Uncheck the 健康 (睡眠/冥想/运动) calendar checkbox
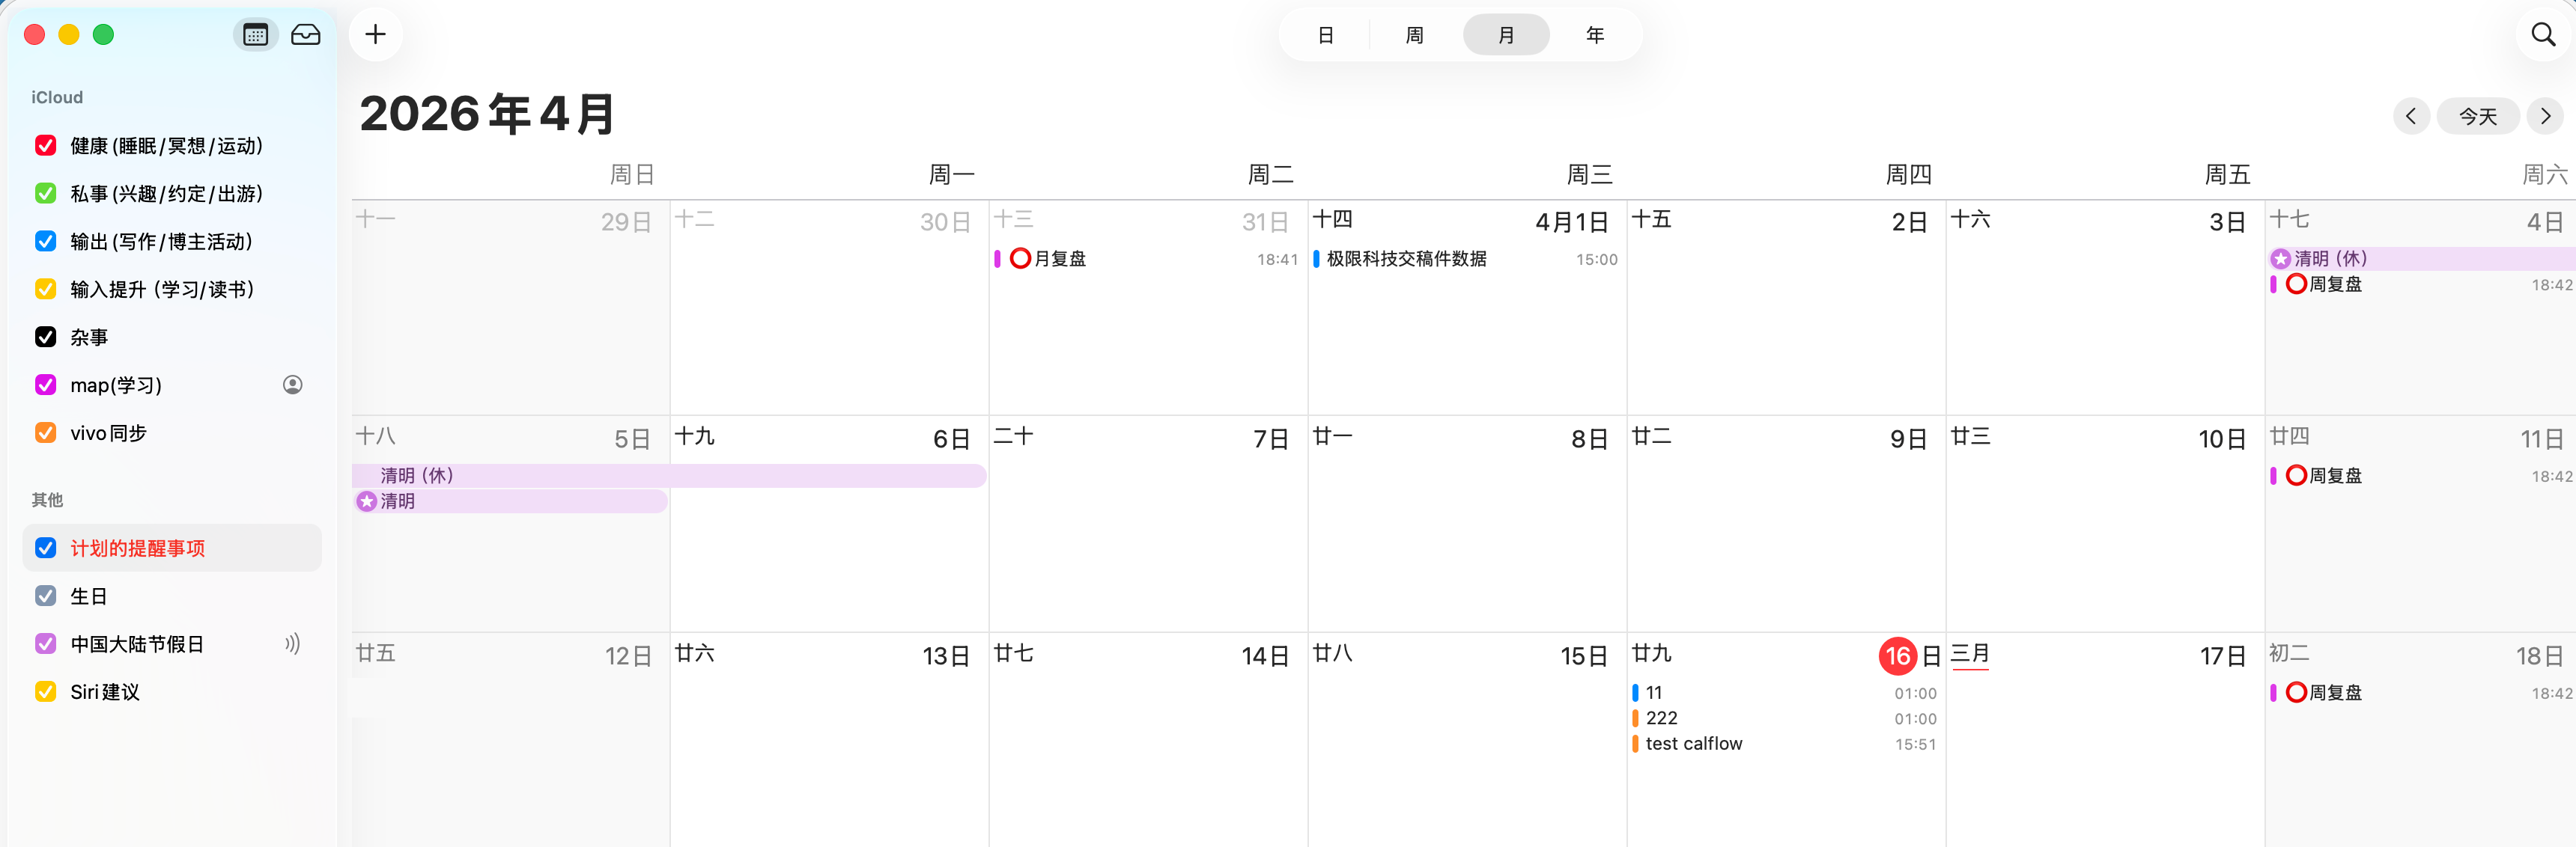The height and width of the screenshot is (847, 2576). pos(45,146)
